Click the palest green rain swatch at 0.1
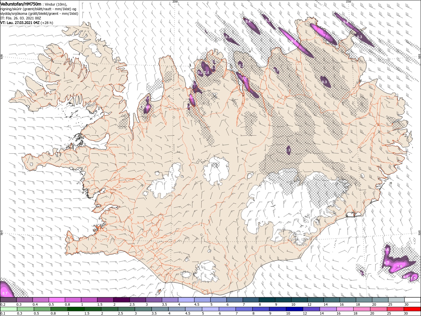 coord(8,309)
